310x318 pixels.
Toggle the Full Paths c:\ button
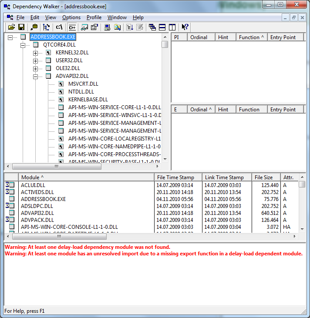click(59, 27)
